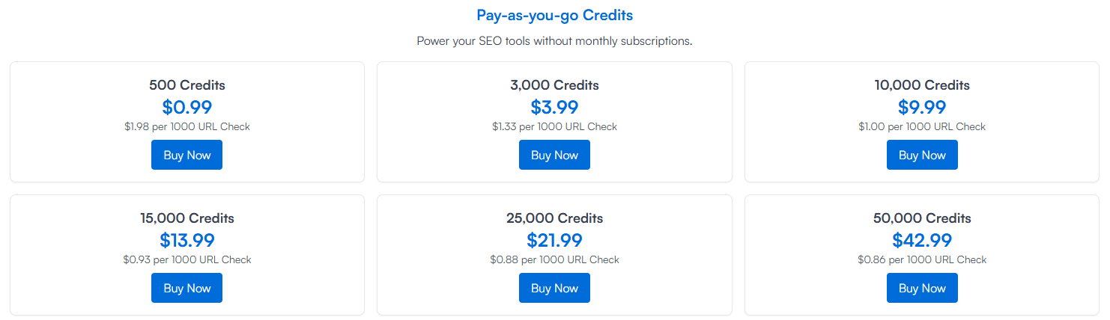Select the $13.99 price text
The width and height of the screenshot is (1110, 320).
(x=186, y=240)
